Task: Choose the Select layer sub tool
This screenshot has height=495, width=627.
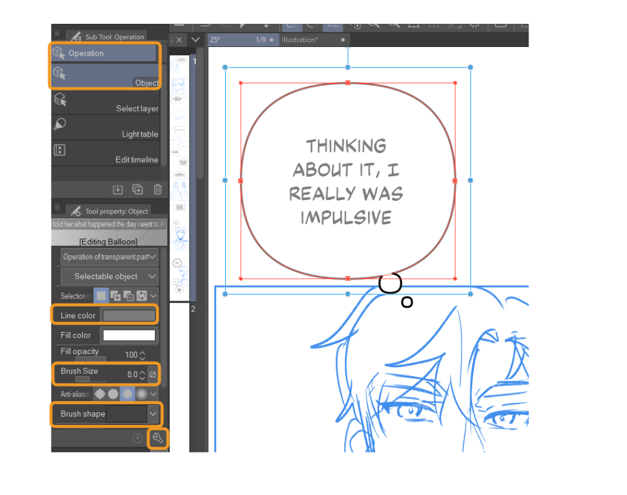Action: pyautogui.click(x=104, y=102)
